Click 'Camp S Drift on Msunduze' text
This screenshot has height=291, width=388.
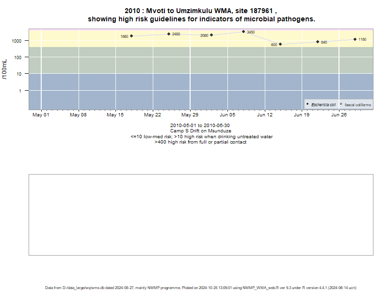pos(201,131)
